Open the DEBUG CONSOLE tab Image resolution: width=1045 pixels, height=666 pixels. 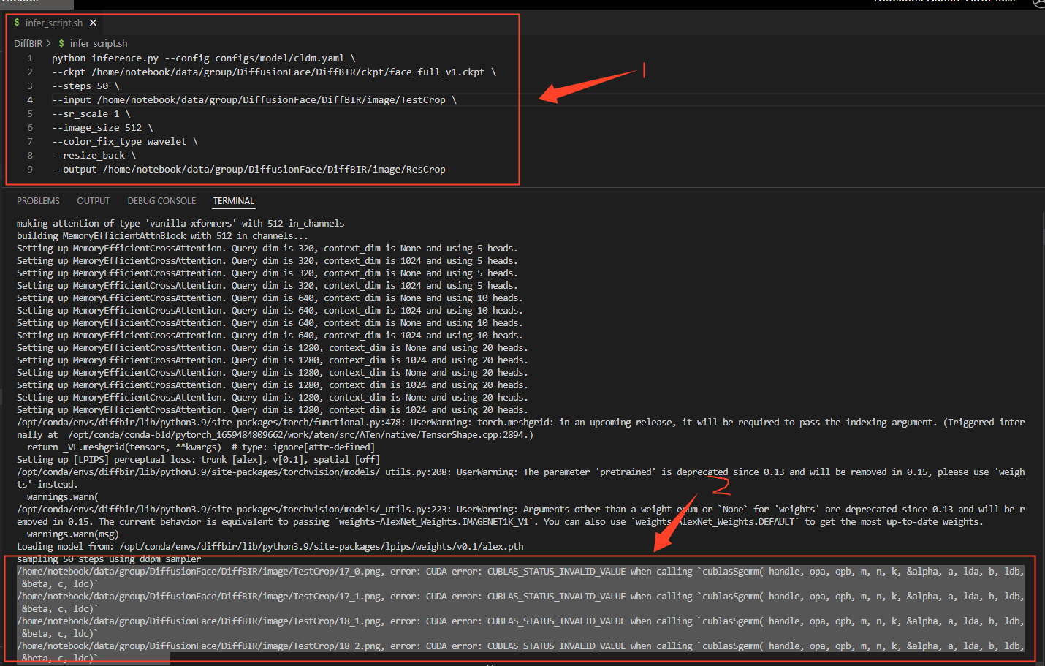[161, 200]
